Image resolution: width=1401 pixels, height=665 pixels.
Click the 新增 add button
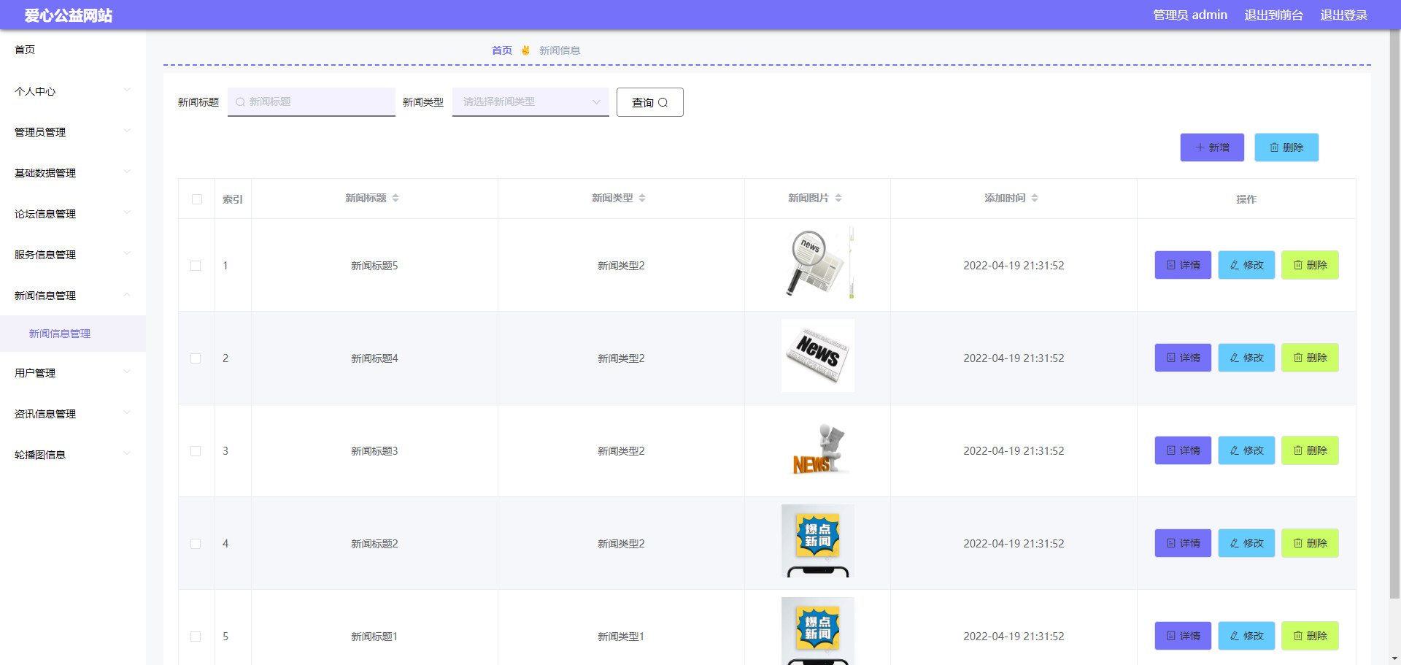point(1212,147)
